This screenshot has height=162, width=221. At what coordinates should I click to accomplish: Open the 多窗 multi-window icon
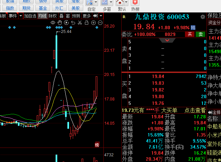point(105,2)
